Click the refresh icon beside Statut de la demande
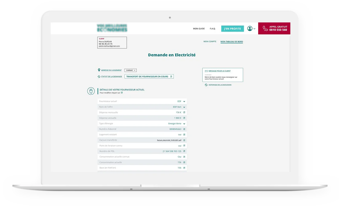Viewport: 339px width, 206px height. pos(99,76)
